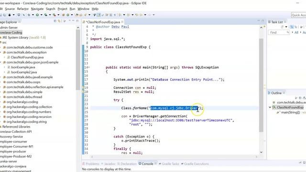
Task: Open the Coverage dropdown arrow
Action: tap(50, 15)
